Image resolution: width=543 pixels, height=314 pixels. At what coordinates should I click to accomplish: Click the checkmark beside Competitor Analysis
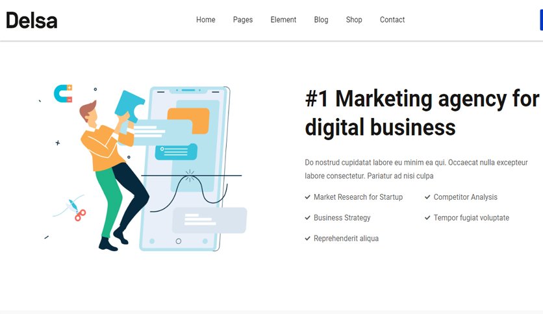click(x=427, y=197)
